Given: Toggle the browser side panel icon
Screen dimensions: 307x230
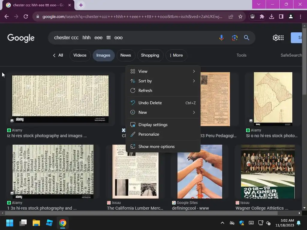Looking at the screenshot, I should (281, 17).
